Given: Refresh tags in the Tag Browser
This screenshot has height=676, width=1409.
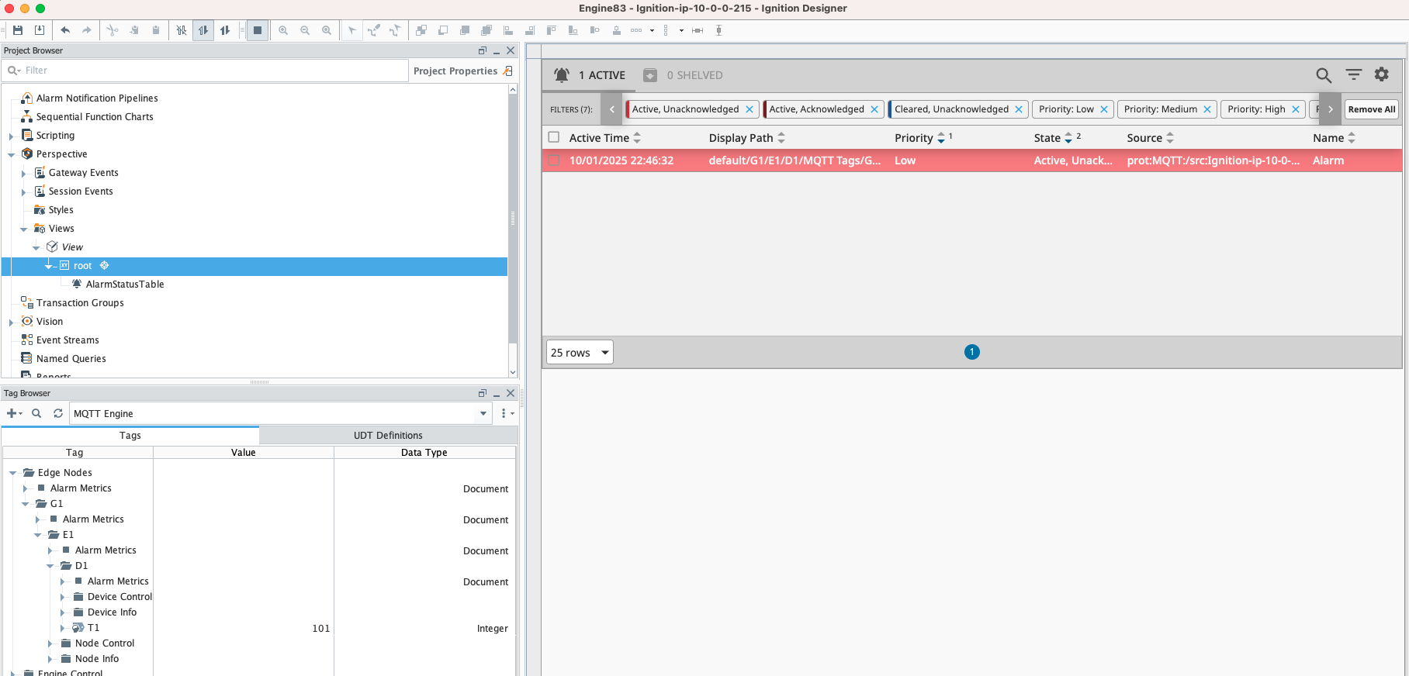Looking at the screenshot, I should tap(58, 413).
